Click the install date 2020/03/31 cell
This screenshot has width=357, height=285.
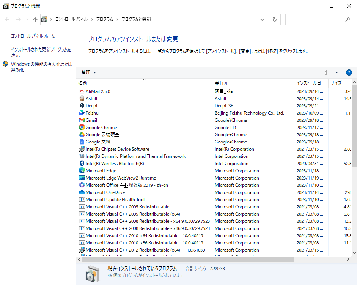click(310, 164)
